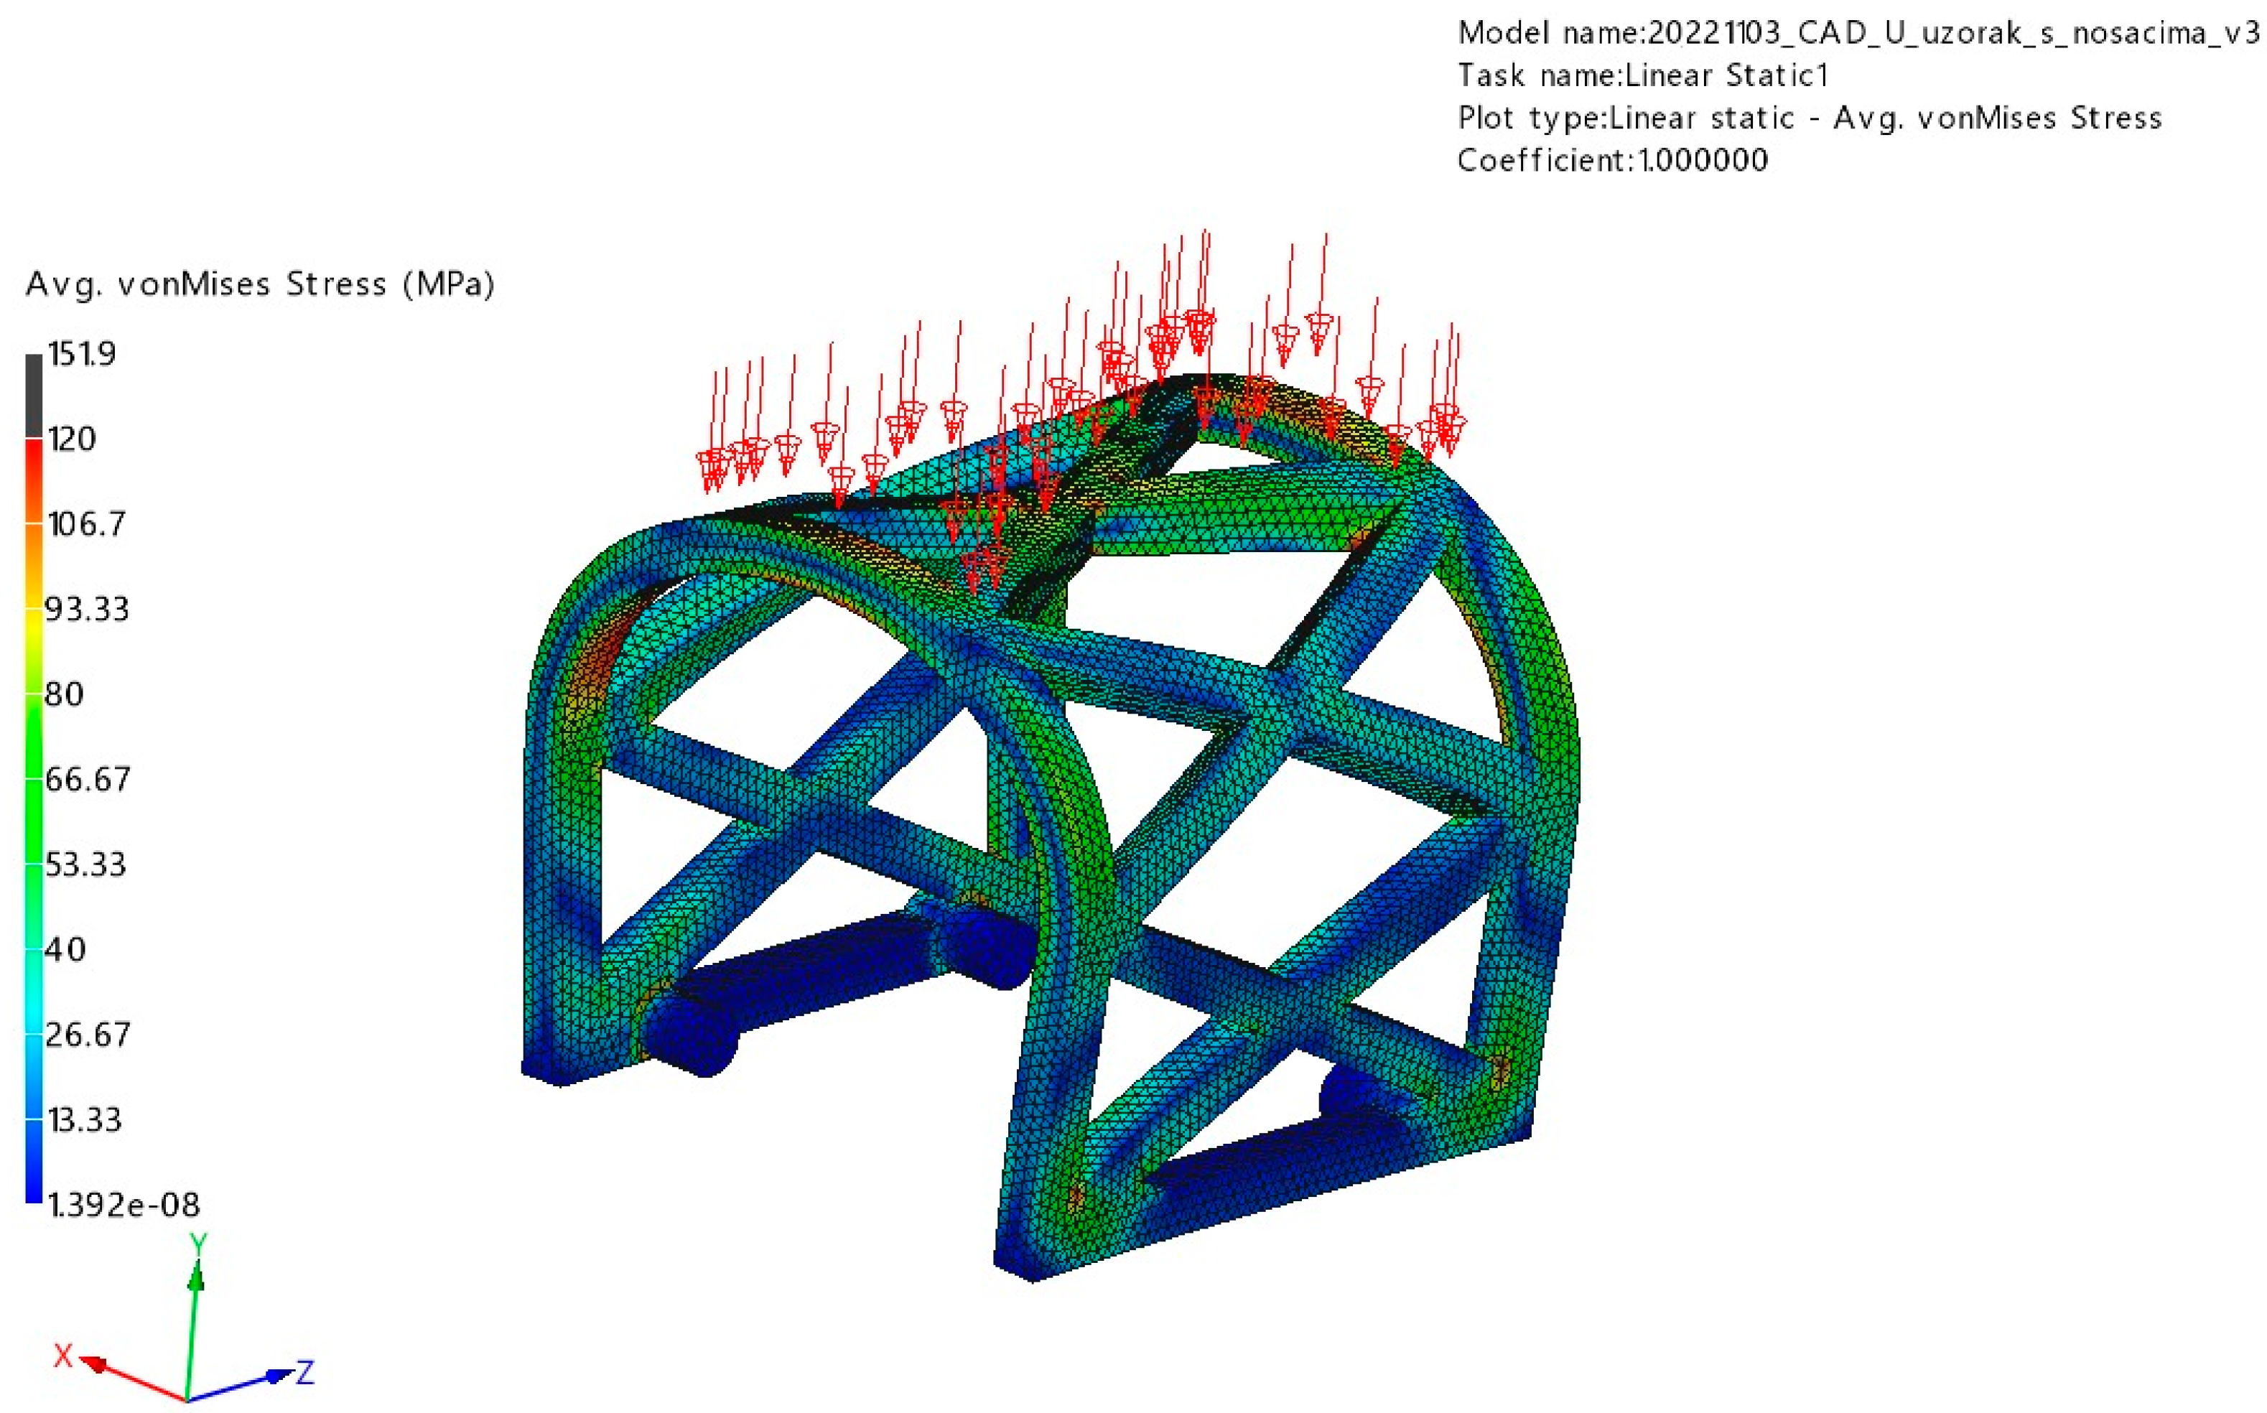Click the 93.33 legend label
The width and height of the screenshot is (2267, 1413).
pos(87,610)
